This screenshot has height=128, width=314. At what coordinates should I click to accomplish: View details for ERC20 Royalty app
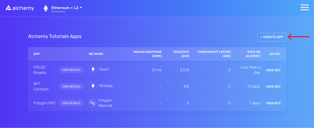[x=71, y=70]
